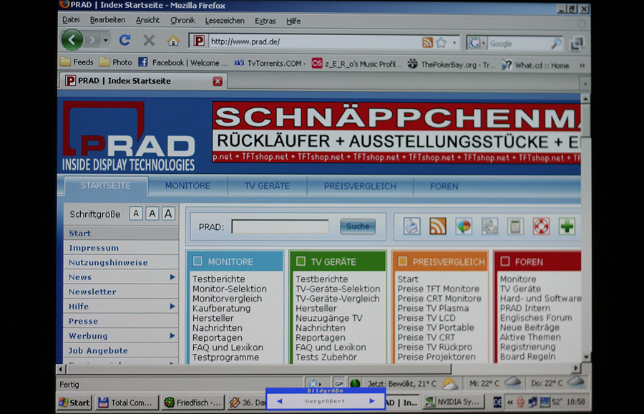Click the clipboard icon on PRAD toolbar
644x414 pixels.
pos(515,226)
